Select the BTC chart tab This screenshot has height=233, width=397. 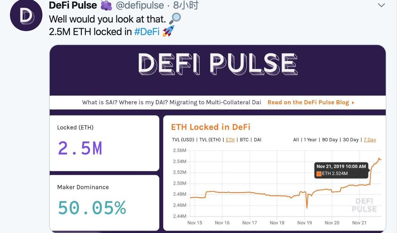[x=244, y=140]
